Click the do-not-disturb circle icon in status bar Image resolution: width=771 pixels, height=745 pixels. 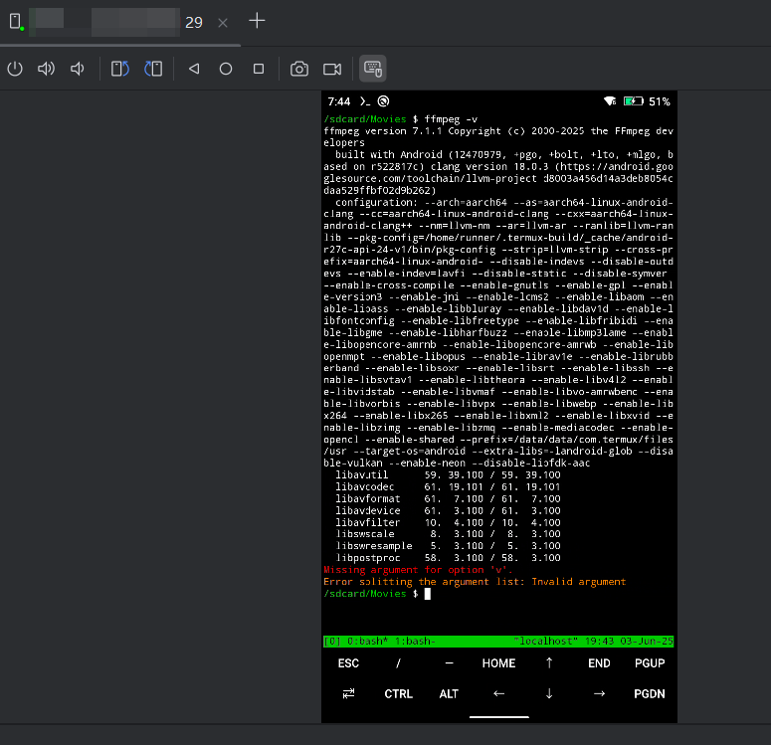pyautogui.click(x=383, y=101)
